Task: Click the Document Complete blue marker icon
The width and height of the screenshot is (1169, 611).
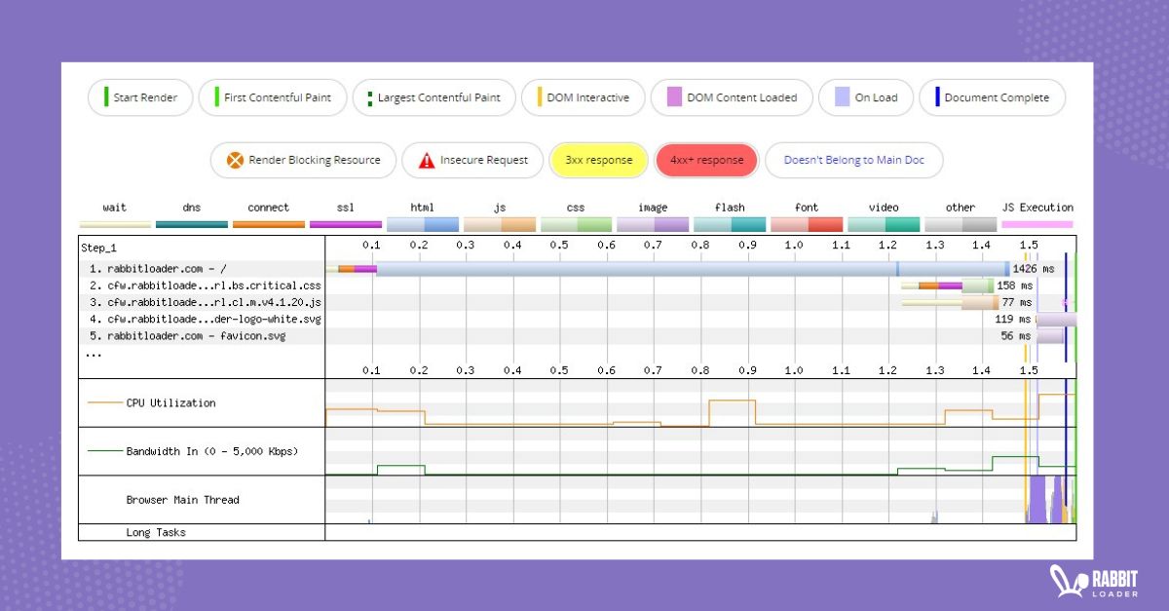Action: tap(935, 97)
